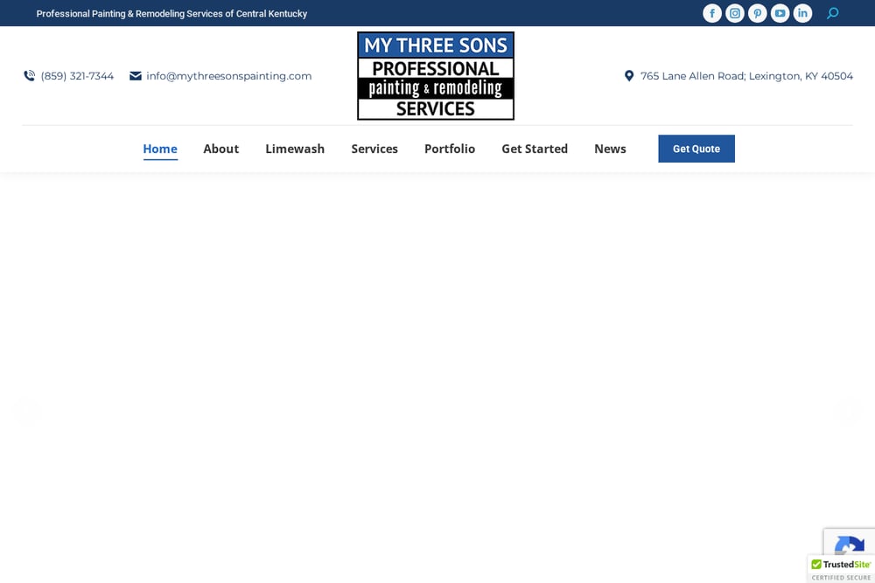Open the Pinterest social icon

coord(757,13)
